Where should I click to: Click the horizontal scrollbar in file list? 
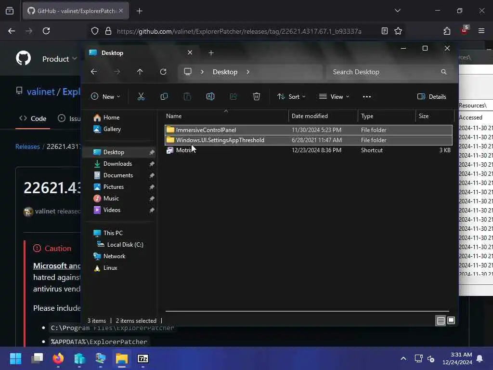pos(307,311)
